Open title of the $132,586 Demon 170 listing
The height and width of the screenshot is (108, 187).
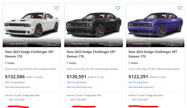[29, 54]
